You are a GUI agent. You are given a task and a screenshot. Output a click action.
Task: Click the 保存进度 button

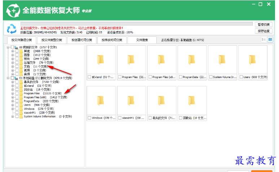(264, 31)
